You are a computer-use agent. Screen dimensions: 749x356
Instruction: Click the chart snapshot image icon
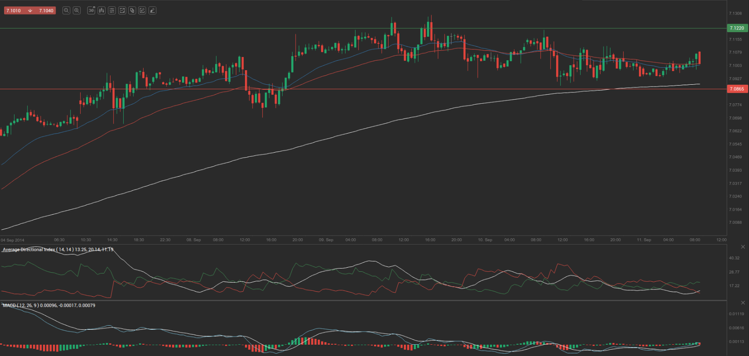click(122, 10)
